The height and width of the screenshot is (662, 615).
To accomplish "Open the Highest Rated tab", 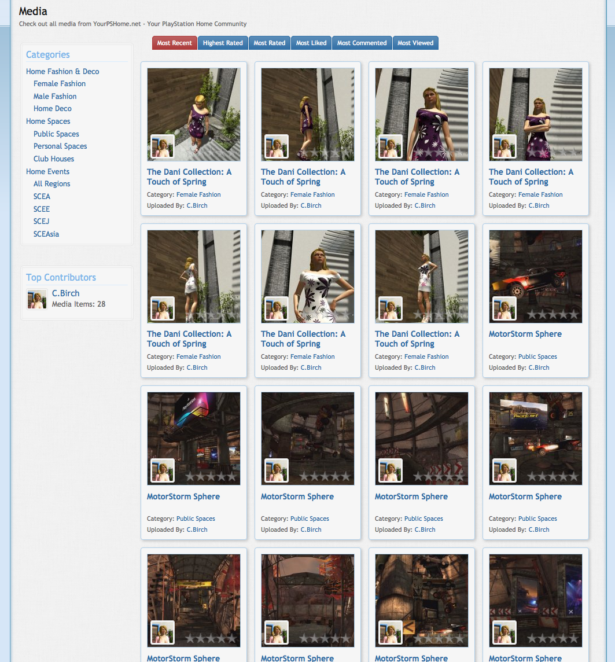I will [223, 43].
